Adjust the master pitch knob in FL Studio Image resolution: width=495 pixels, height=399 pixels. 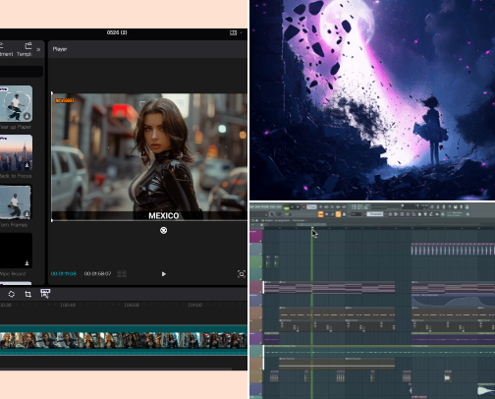tap(279, 214)
